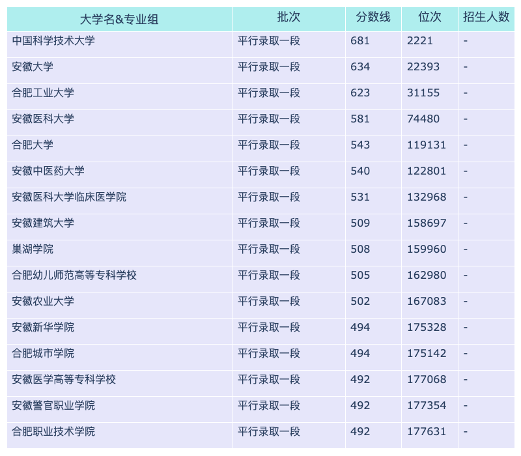Click score 508 for 巢湖学院
The height and width of the screenshot is (456, 521).
(x=360, y=249)
